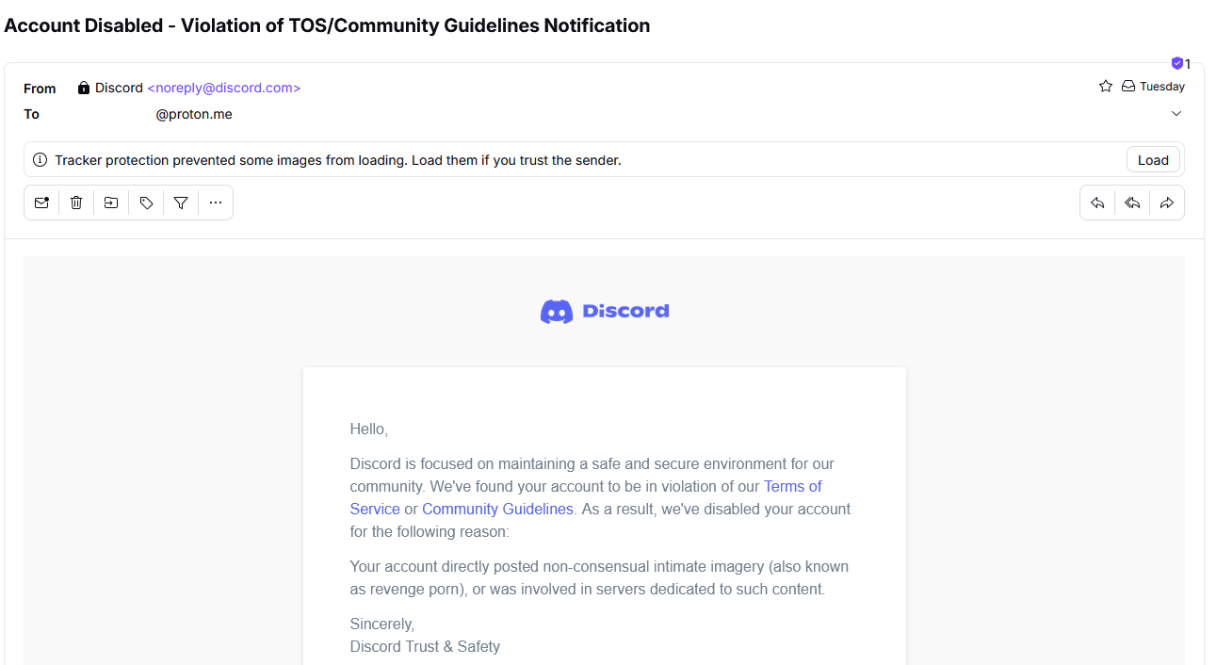Open the Community Guidelines link
The width and height of the screenshot is (1216, 665).
pos(497,509)
